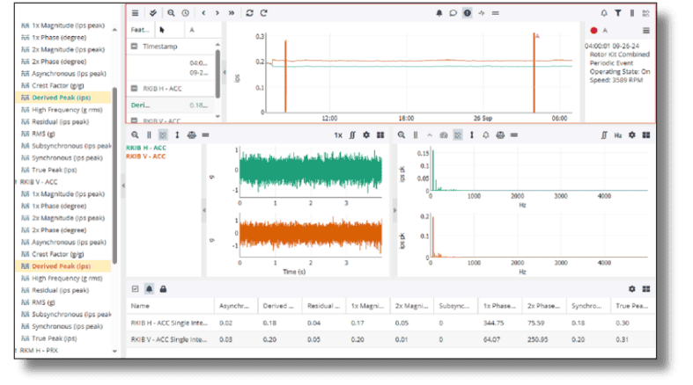The image size is (693, 385).
Task: Click lock icon above the data table
Action: point(163,288)
